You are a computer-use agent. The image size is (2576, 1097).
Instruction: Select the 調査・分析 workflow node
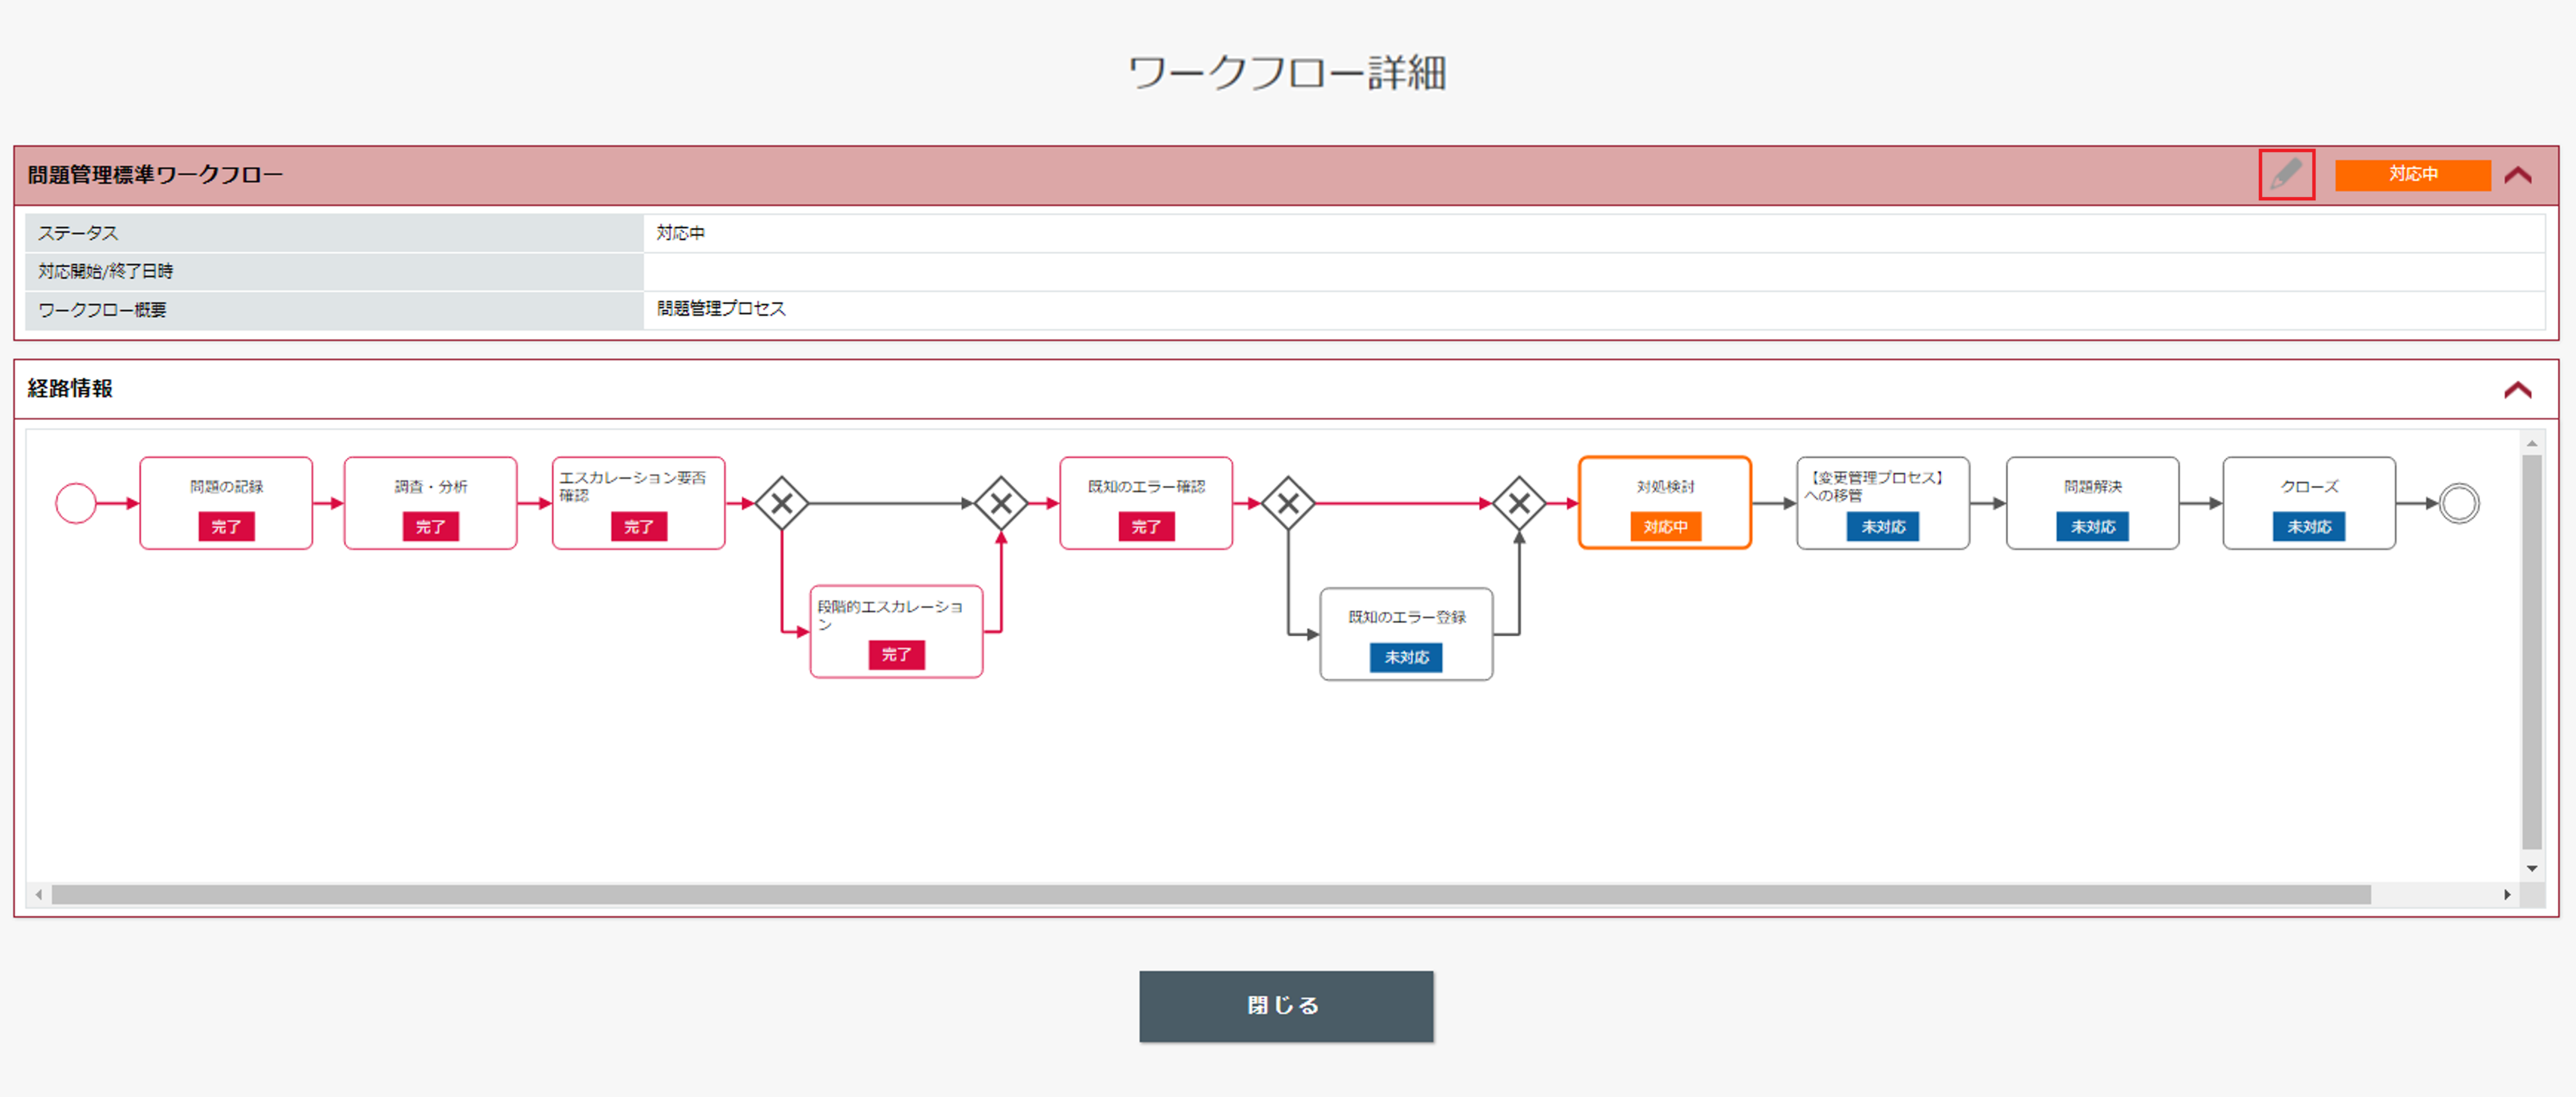coord(430,503)
